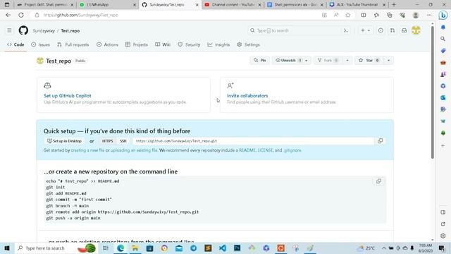
Task: Open Visual Studio Code from taskbar
Action: point(223,248)
